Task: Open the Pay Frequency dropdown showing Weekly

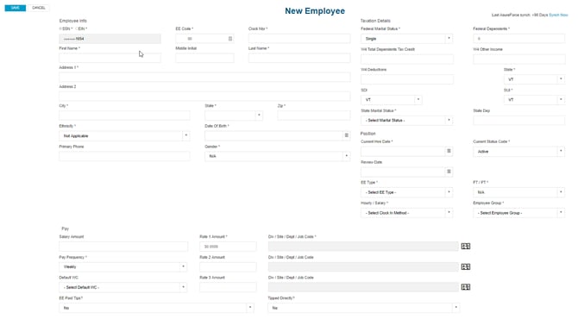Action: 123,266
